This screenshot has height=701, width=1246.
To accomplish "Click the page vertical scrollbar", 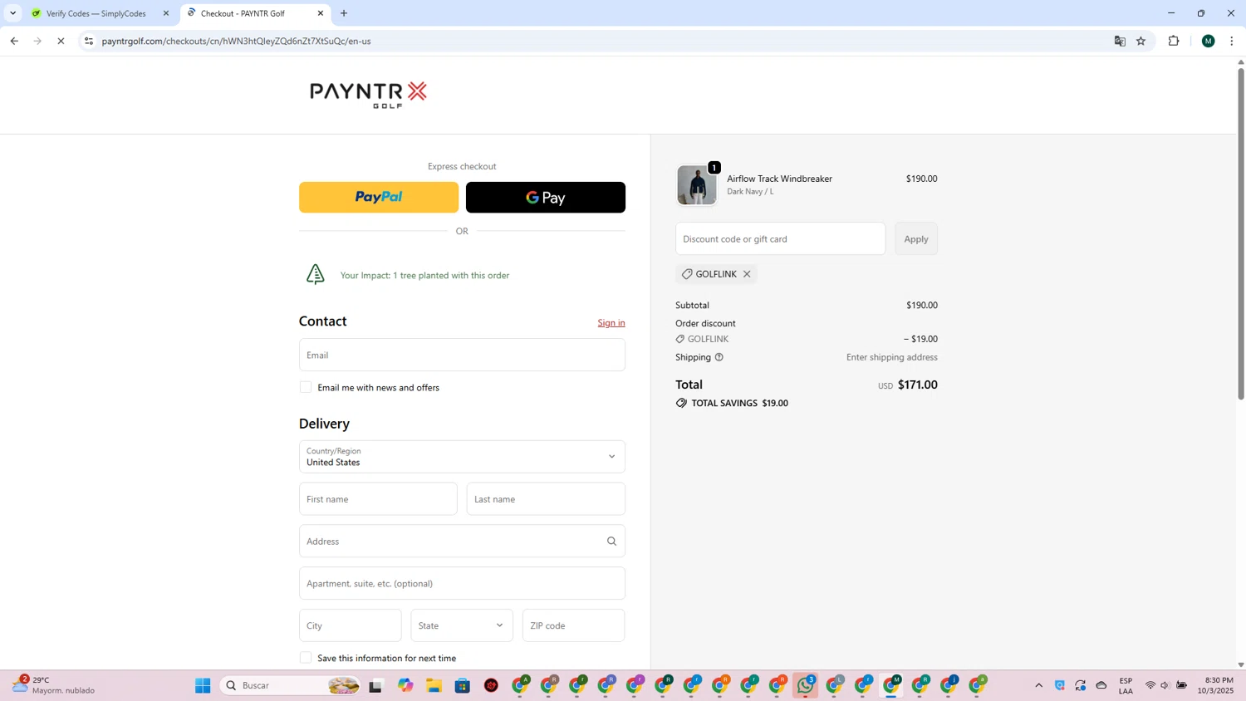I will point(1241,233).
